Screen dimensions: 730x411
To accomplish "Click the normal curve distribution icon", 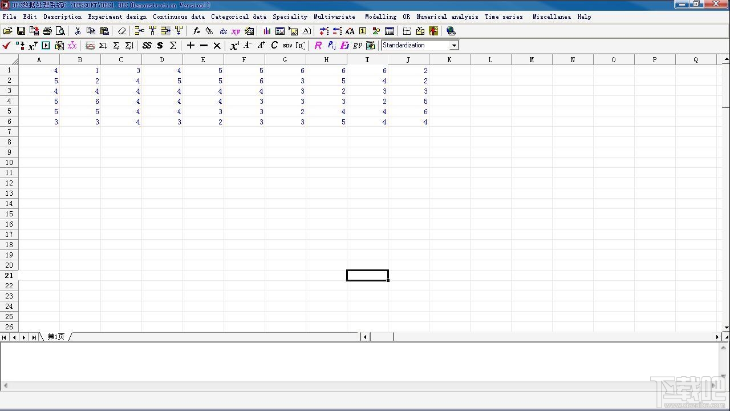I will [90, 45].
